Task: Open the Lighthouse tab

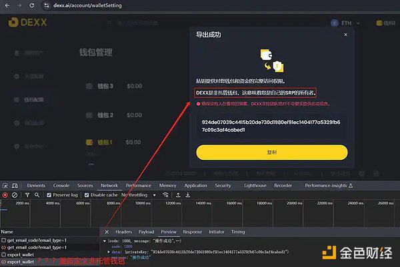Action: [x=255, y=186]
